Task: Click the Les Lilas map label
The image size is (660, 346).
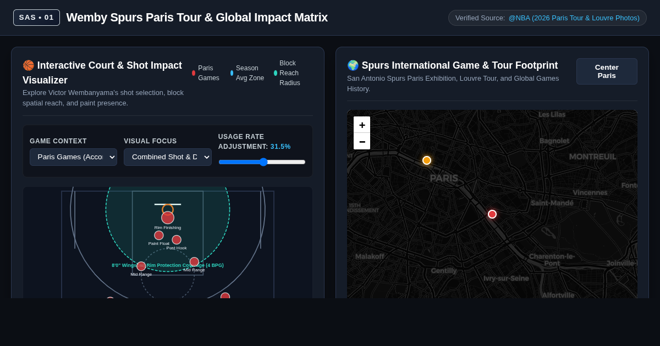Action: pos(552,114)
